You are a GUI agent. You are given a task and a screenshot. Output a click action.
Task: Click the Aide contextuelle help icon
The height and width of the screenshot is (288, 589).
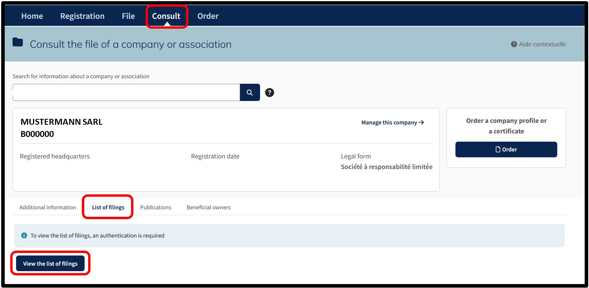pyautogui.click(x=514, y=44)
